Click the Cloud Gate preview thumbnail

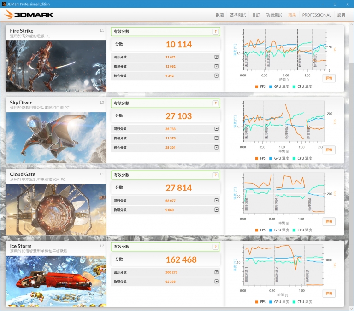click(x=56, y=209)
